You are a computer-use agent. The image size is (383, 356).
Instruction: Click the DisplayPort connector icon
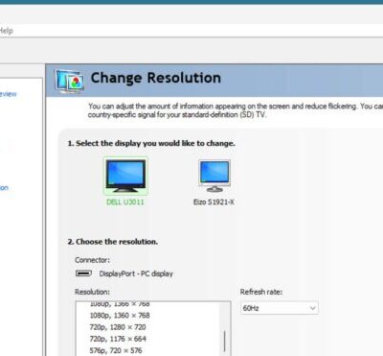pos(83,273)
